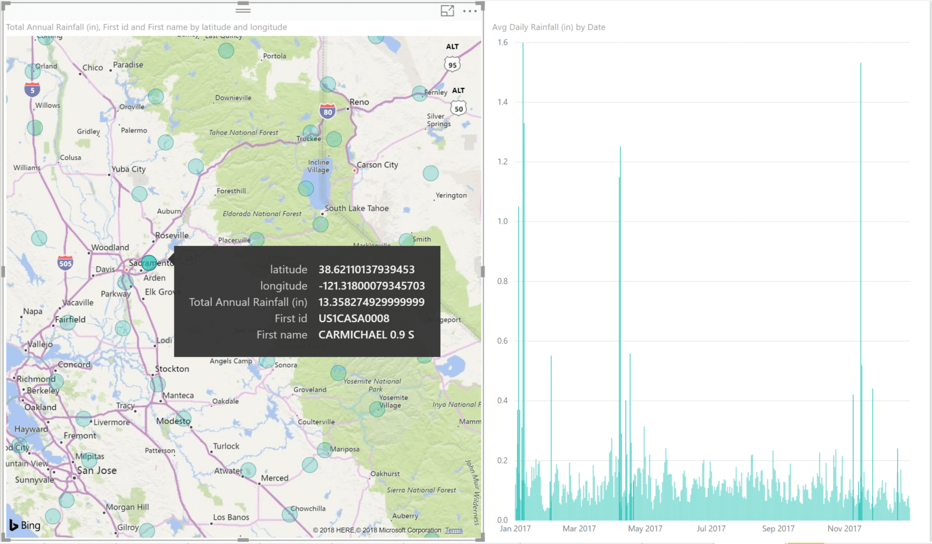Click the tooltip latitude value
This screenshot has height=544, width=932.
pos(366,269)
